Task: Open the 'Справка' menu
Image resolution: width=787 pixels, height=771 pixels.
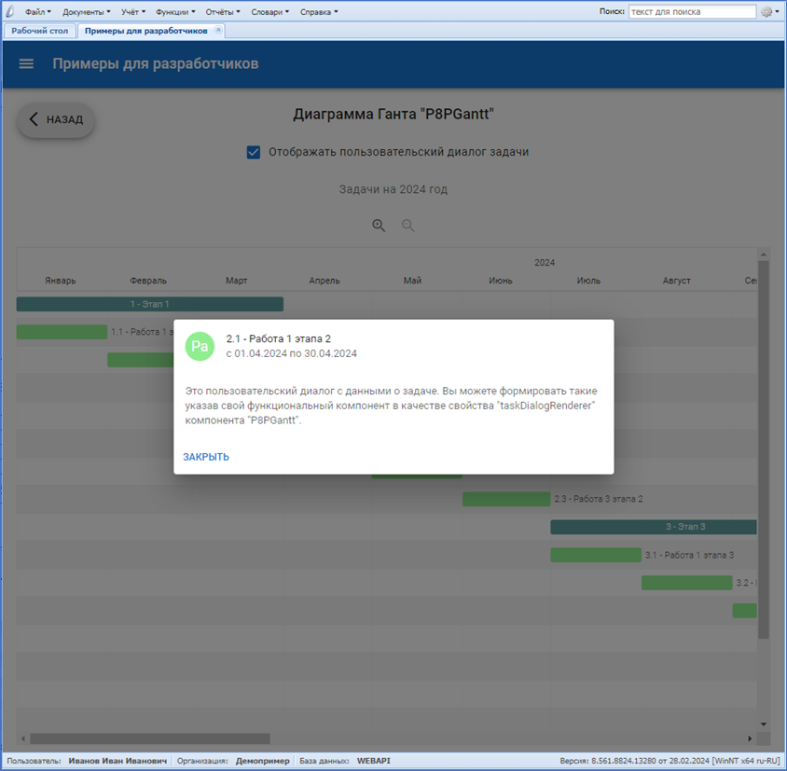Action: coord(319,12)
